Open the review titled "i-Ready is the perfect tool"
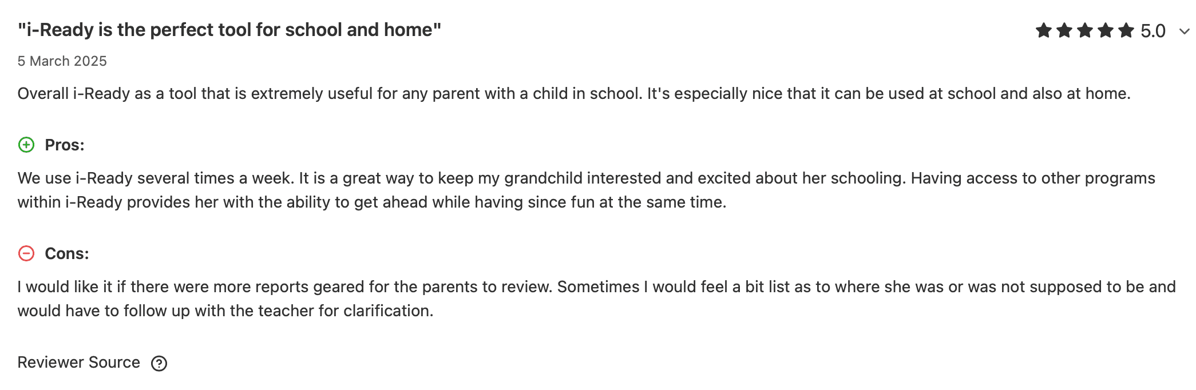The image size is (1196, 390). pos(229,30)
